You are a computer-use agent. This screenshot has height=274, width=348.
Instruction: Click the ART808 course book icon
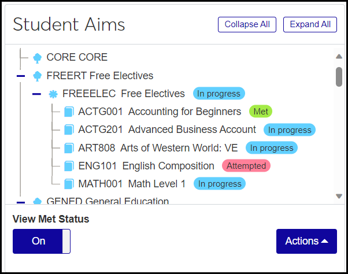(69, 148)
